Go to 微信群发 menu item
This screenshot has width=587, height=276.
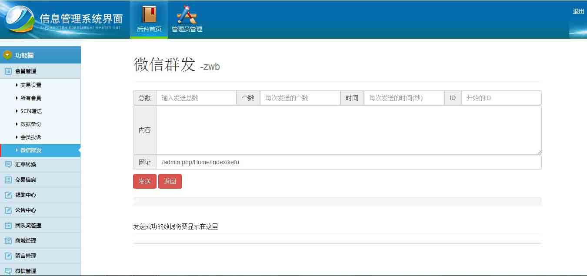31,150
